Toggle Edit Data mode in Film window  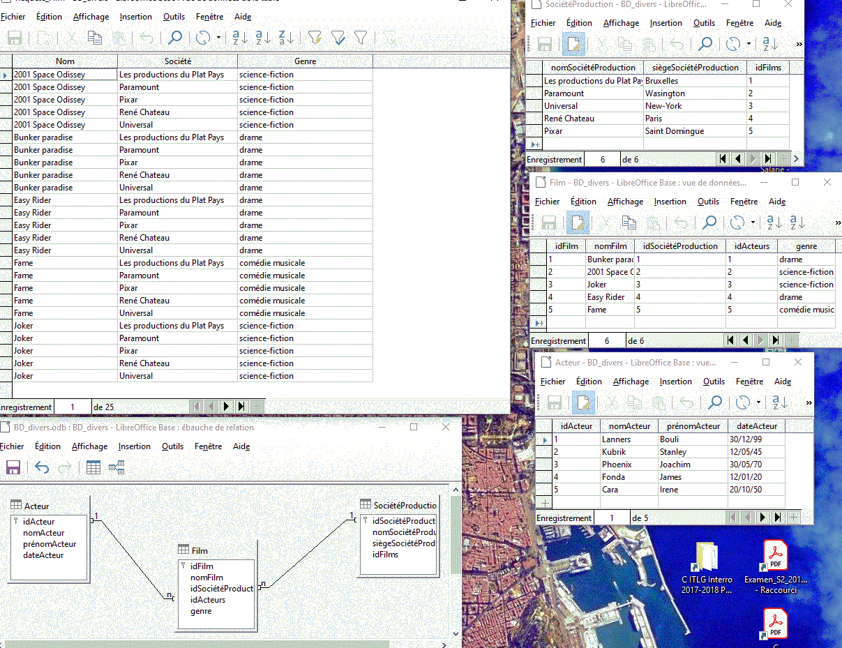[576, 223]
